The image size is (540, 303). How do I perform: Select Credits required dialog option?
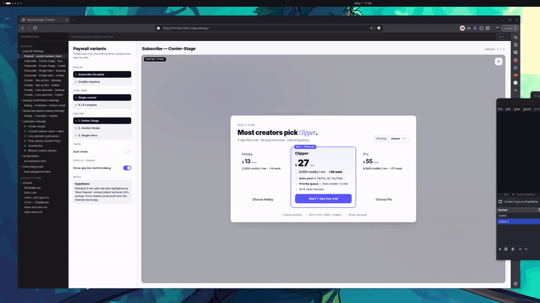[102, 82]
